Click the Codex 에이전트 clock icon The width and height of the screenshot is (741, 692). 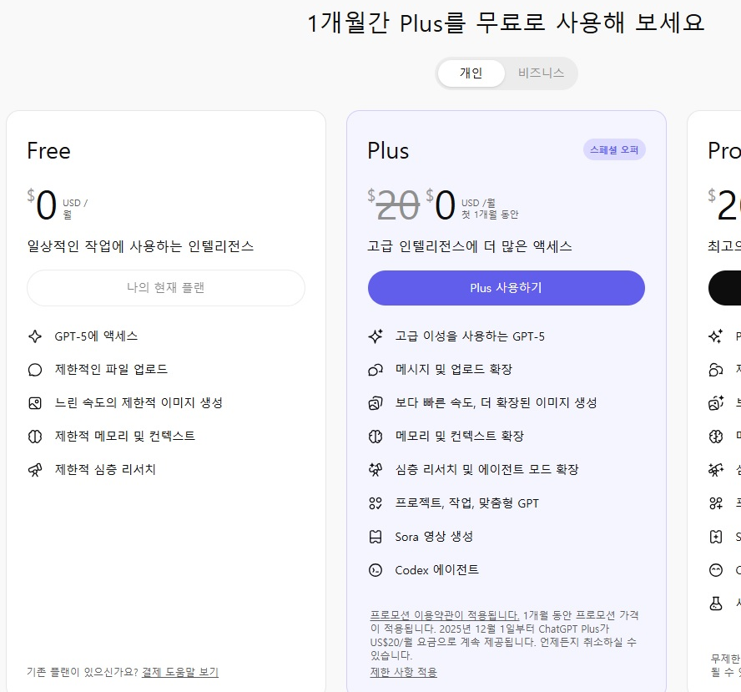click(376, 570)
